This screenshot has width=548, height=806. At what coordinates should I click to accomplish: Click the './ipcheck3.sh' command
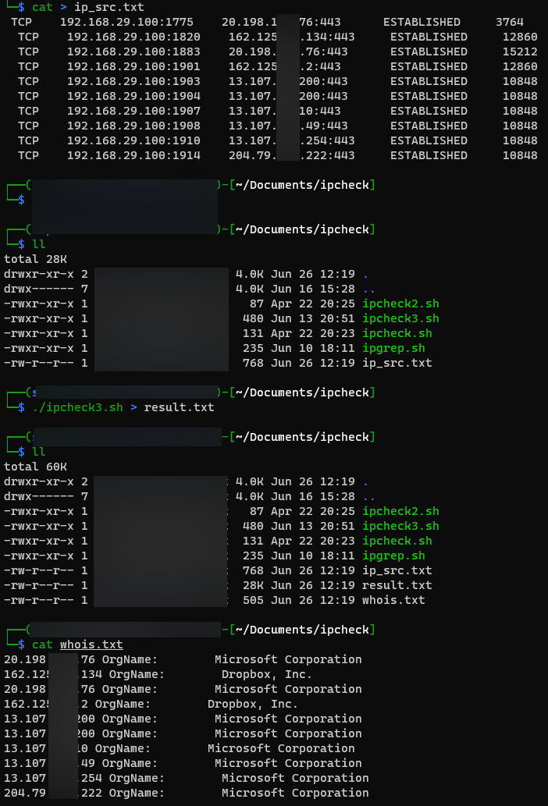coord(77,407)
